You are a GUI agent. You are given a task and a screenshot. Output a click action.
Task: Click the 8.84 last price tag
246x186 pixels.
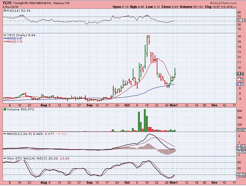point(240,74)
